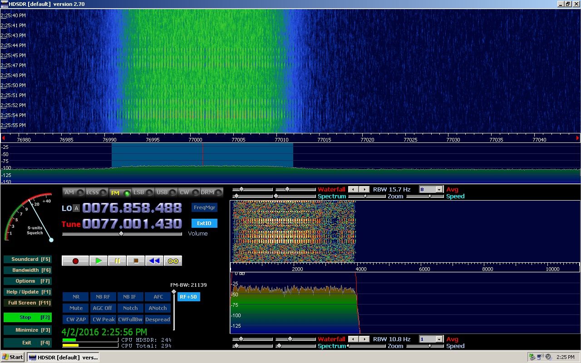Select LSB demodulation mode
Image resolution: width=581 pixels, height=363 pixels.
143,192
